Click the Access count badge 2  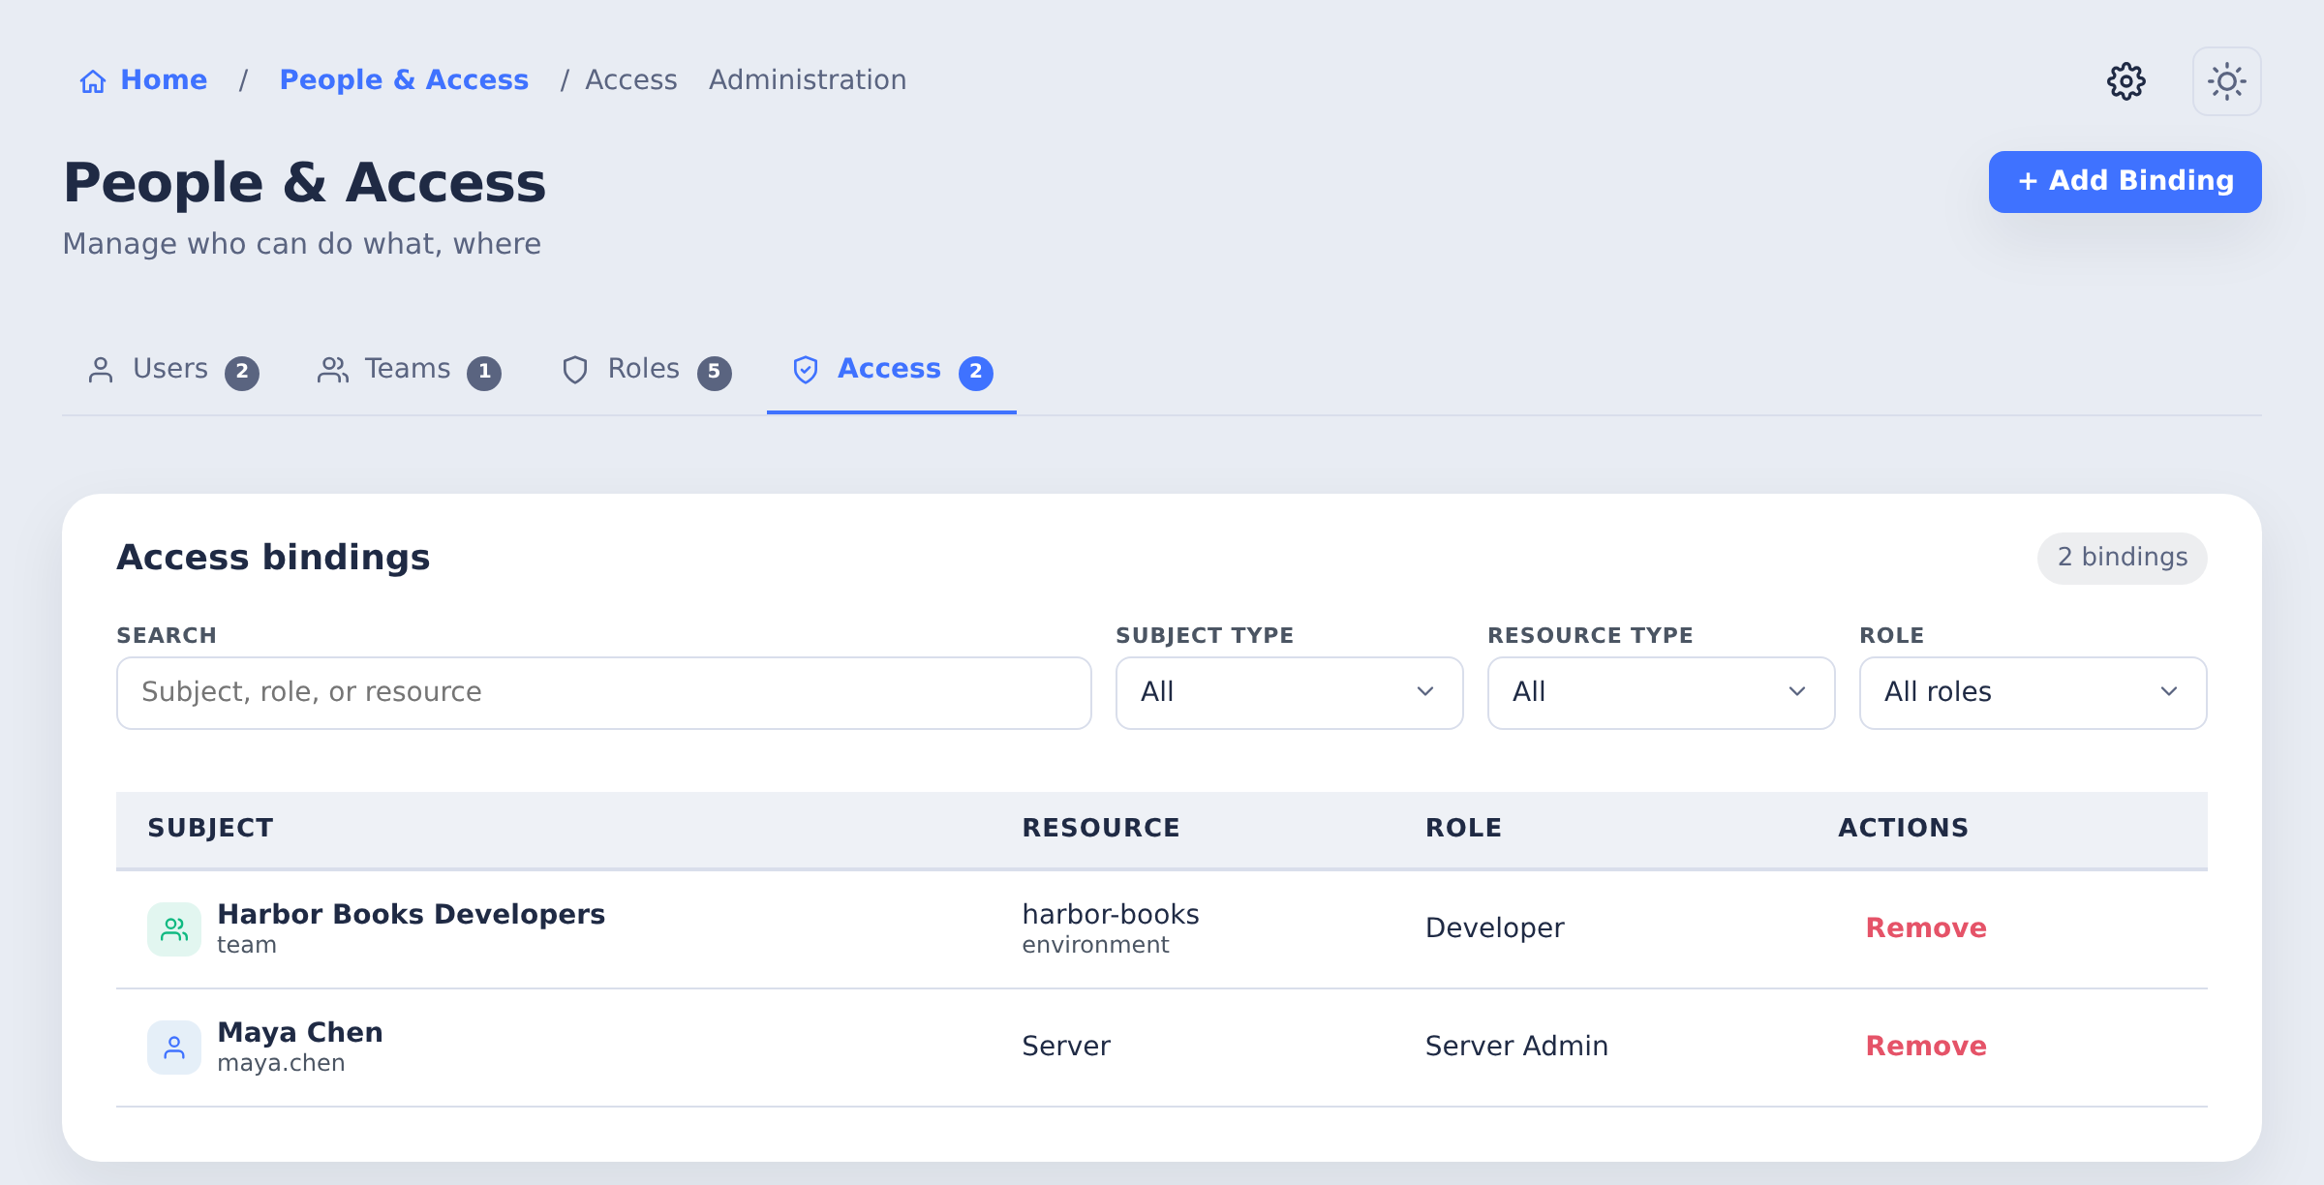pos(976,372)
